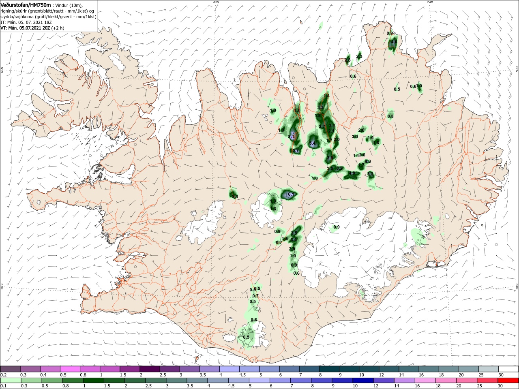This screenshot has width=519, height=389.
Task: Click the 2.6 precipitation value
Action: tap(362, 155)
